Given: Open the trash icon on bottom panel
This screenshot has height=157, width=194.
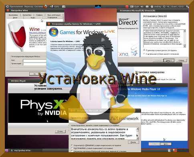Looking at the screenshot, I should (169, 150).
